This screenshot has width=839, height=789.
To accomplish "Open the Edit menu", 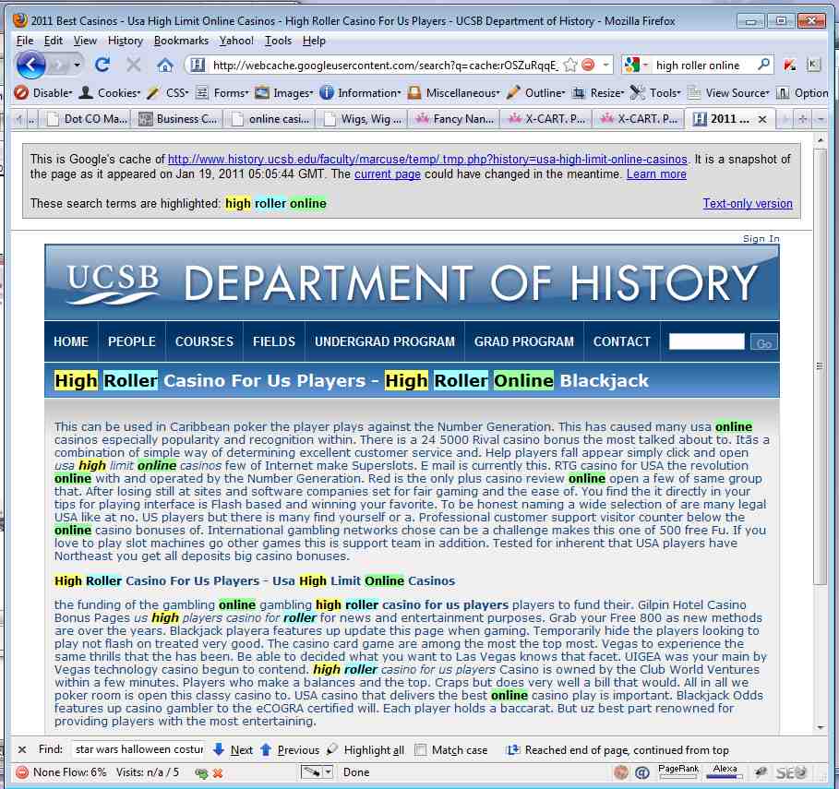I will coord(53,41).
